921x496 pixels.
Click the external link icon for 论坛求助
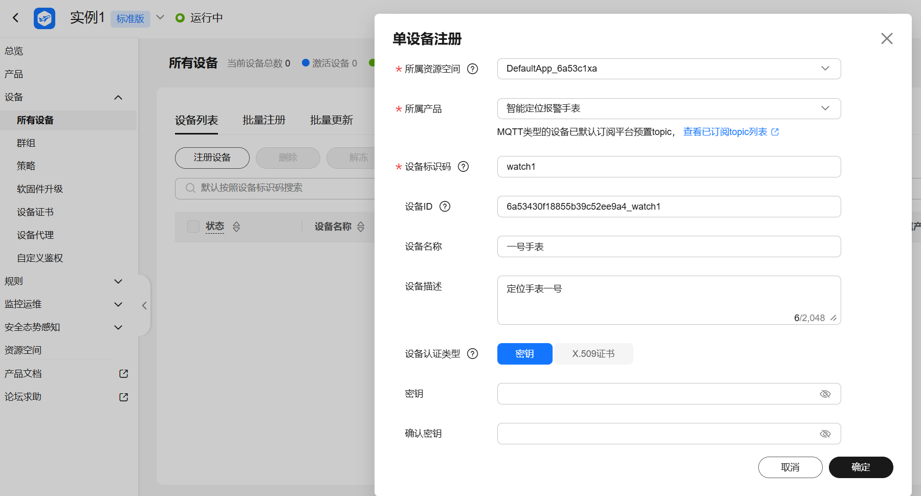(123, 397)
